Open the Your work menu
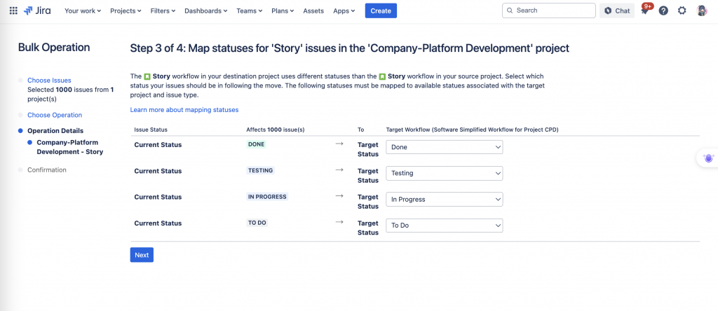This screenshot has width=718, height=311. [x=83, y=11]
